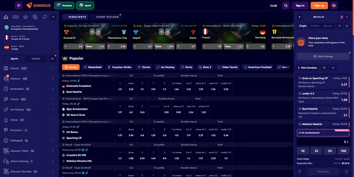Select the System betslip tab
The height and width of the screenshot is (177, 354).
[328, 26]
